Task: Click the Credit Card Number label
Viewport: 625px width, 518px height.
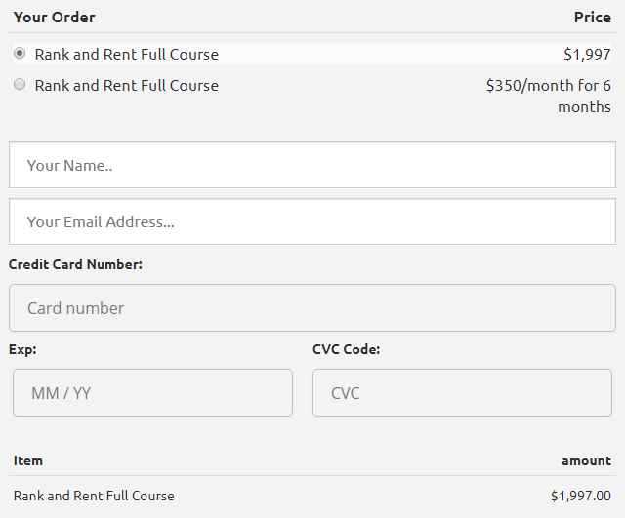Action: click(x=75, y=264)
